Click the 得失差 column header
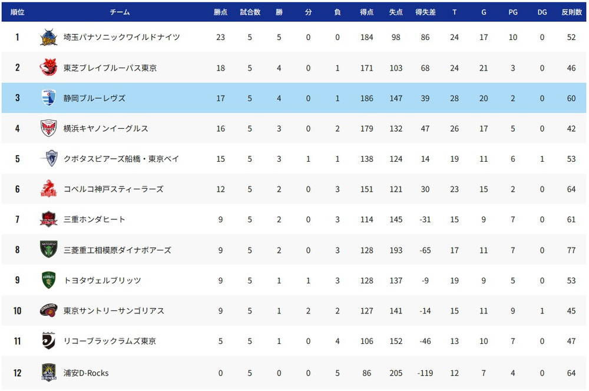The image size is (589, 391). click(x=425, y=12)
